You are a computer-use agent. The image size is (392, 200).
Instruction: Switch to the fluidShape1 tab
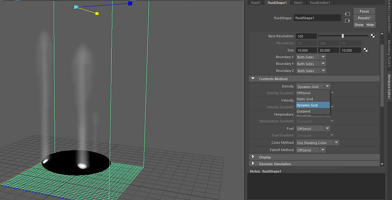tap(277, 3)
